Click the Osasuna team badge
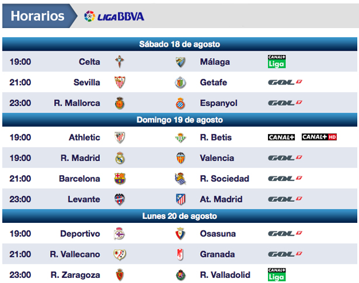The height and width of the screenshot is (283, 359). [181, 234]
